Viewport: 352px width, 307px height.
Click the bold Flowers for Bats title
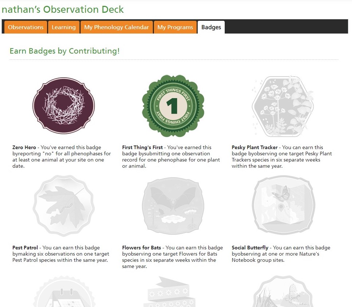click(142, 248)
